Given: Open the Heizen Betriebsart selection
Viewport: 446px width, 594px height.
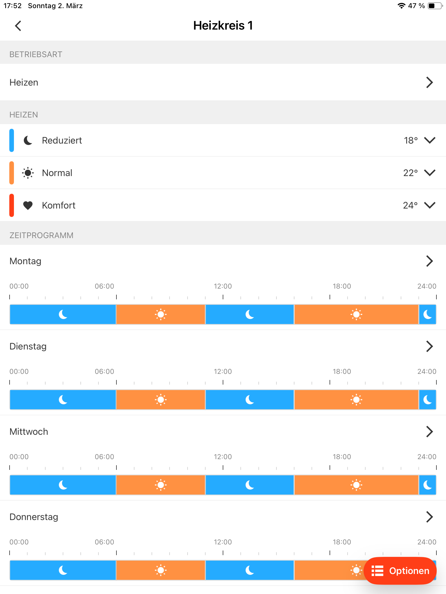Looking at the screenshot, I should [x=223, y=82].
